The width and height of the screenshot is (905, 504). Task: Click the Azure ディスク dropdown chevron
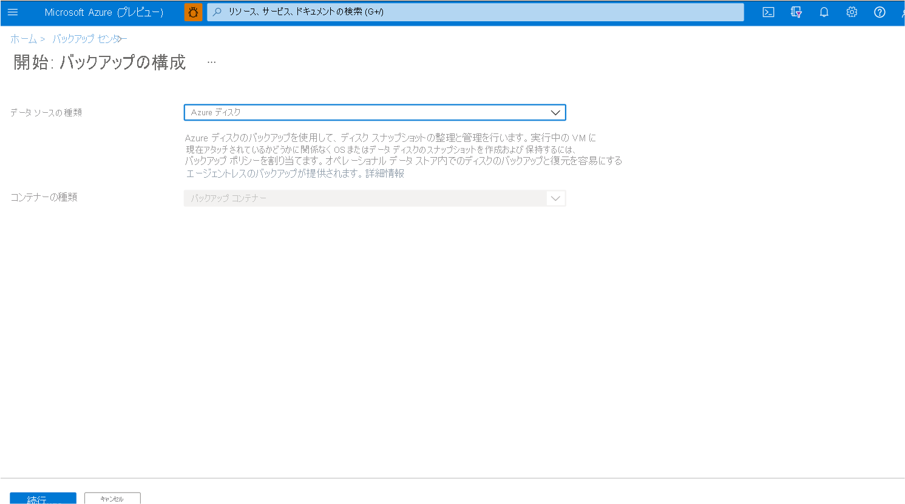(x=555, y=113)
